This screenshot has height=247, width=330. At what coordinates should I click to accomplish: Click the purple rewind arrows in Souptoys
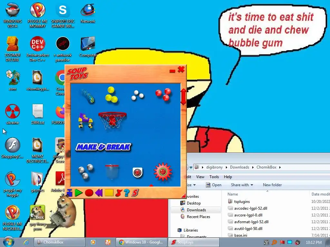[99, 193]
